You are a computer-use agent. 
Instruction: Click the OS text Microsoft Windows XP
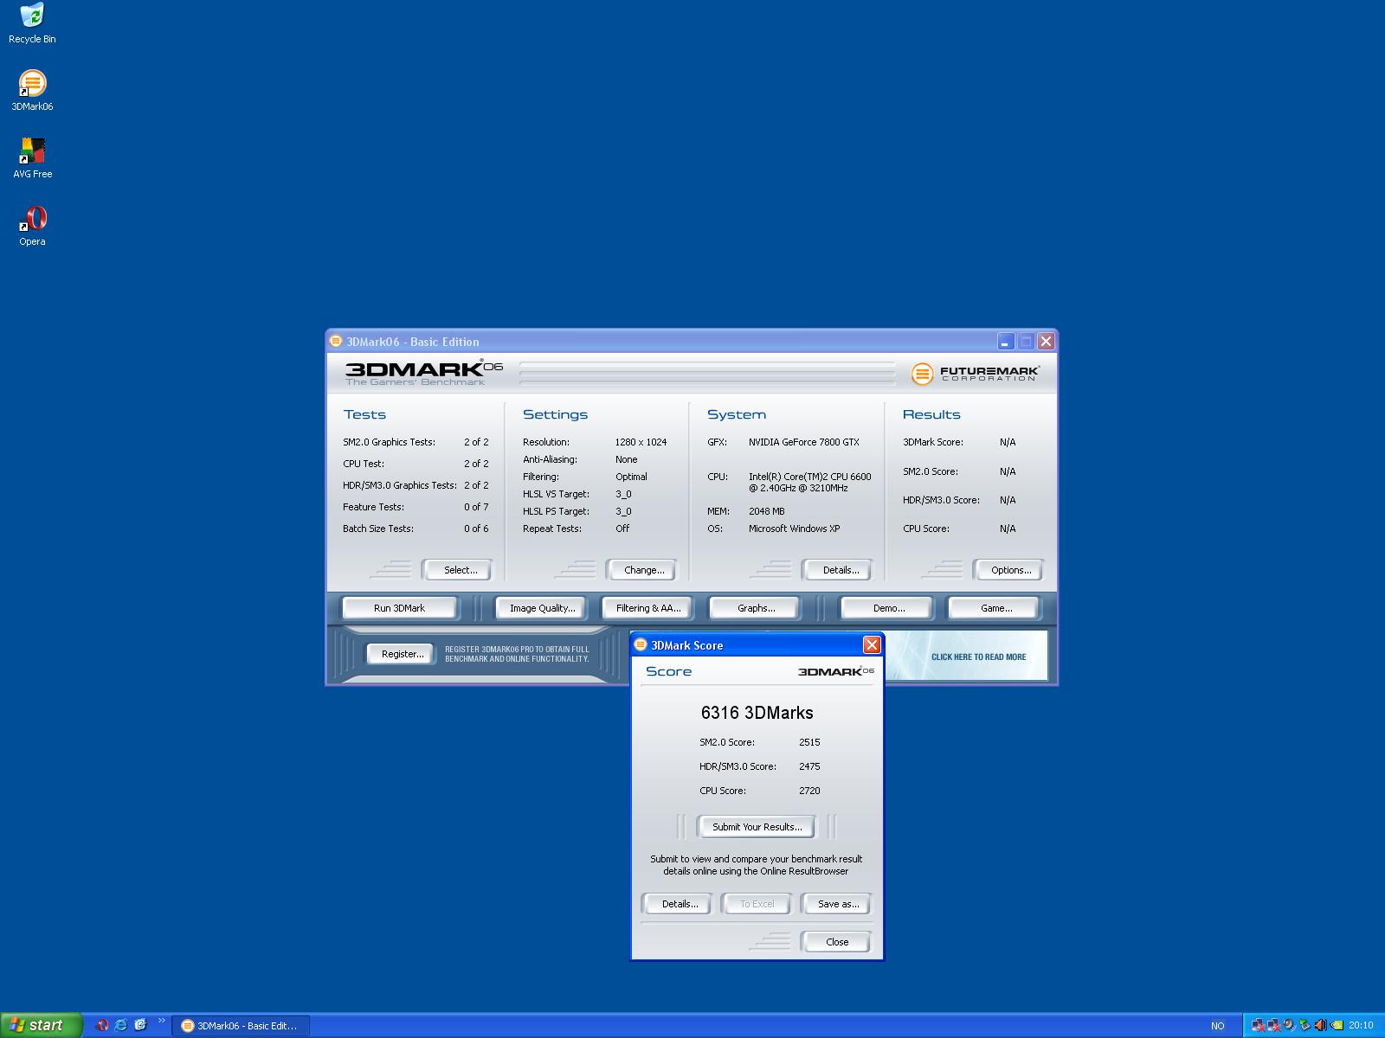tap(794, 529)
